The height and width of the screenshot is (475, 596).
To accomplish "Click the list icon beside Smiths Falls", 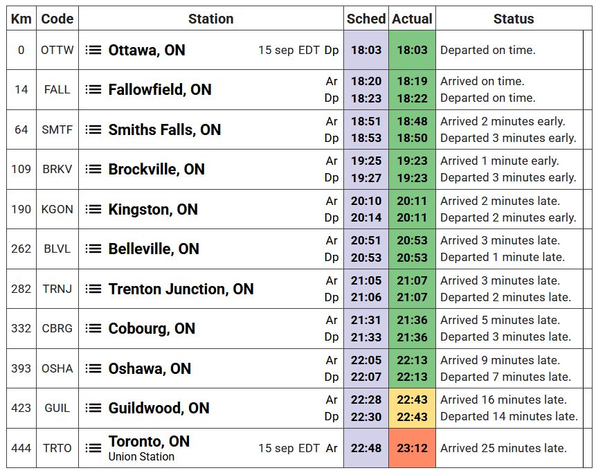I will tap(93, 130).
